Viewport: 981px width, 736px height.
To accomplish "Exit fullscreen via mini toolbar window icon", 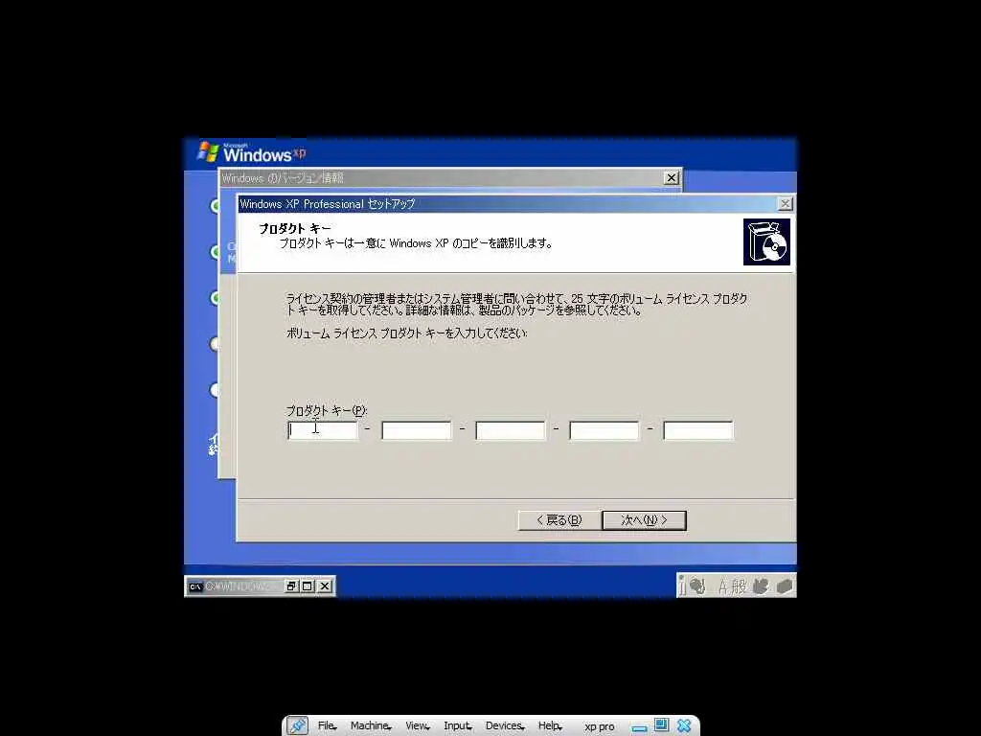I will click(661, 725).
